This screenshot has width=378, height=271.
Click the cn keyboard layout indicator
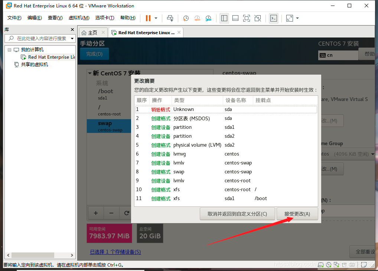[x=338, y=55]
